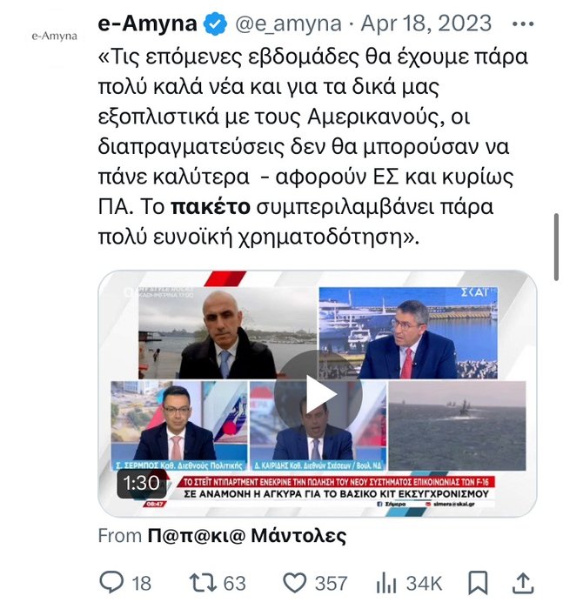Screen dimensions: 563x609
Task: Click the blue verified badge
Action: pyautogui.click(x=215, y=24)
